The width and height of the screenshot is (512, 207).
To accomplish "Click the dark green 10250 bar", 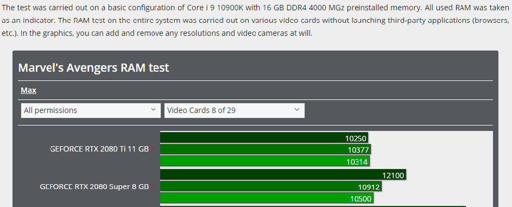I will coord(264,137).
